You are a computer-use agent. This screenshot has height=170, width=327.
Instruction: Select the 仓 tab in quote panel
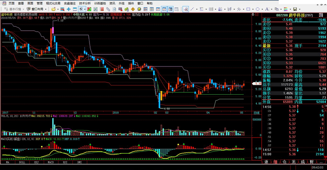pyautogui.click(x=284, y=162)
